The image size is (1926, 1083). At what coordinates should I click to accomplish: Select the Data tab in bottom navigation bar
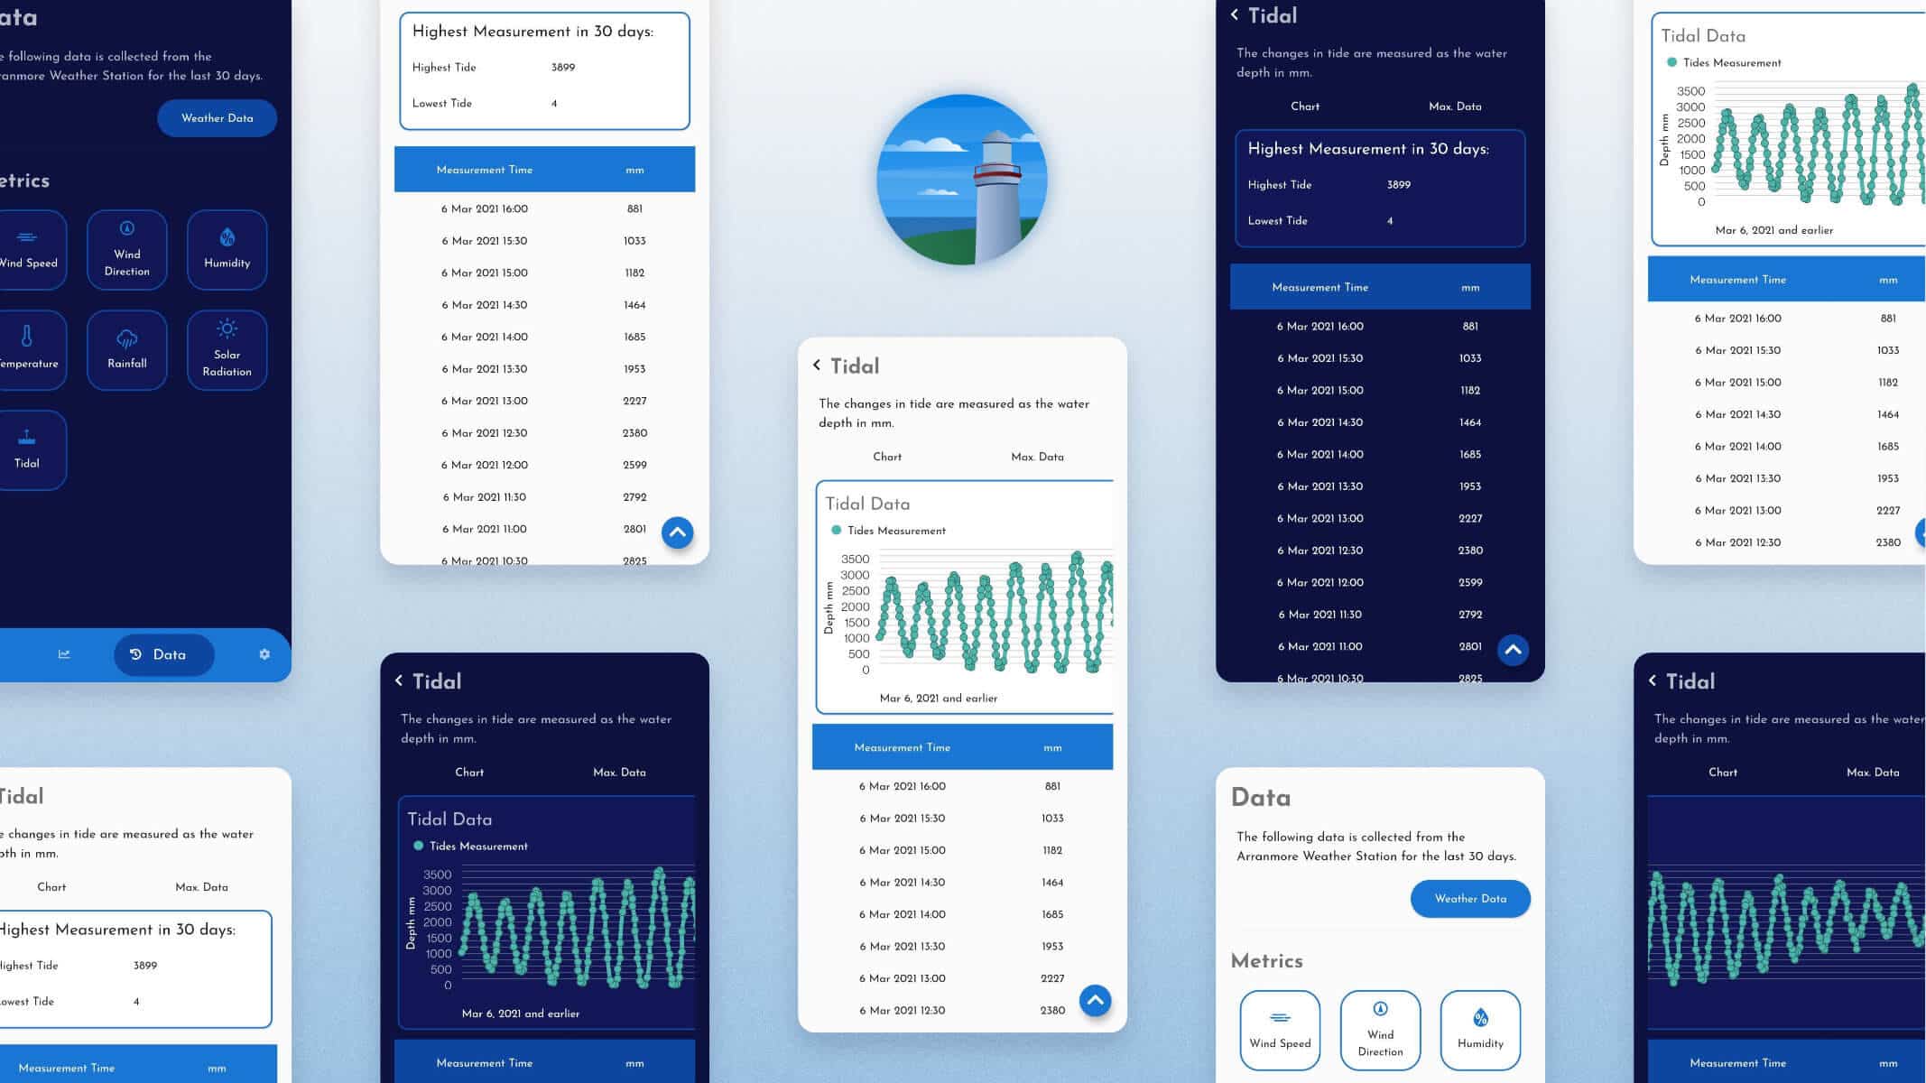tap(163, 654)
